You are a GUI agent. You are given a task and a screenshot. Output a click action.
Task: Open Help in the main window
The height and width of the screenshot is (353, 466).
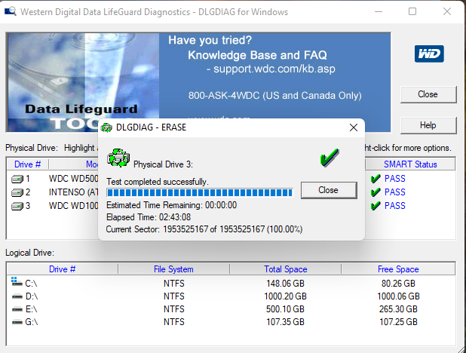click(428, 125)
